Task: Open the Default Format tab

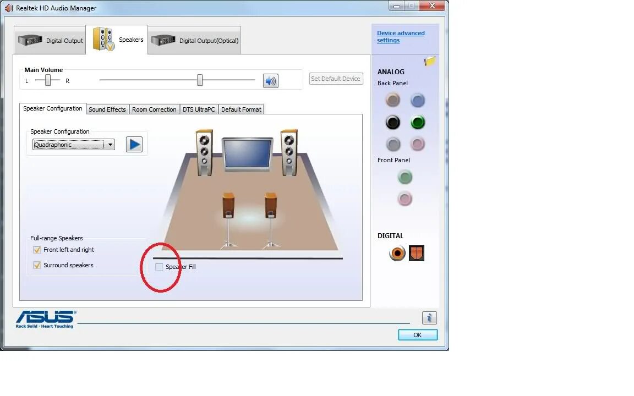Action: [241, 109]
